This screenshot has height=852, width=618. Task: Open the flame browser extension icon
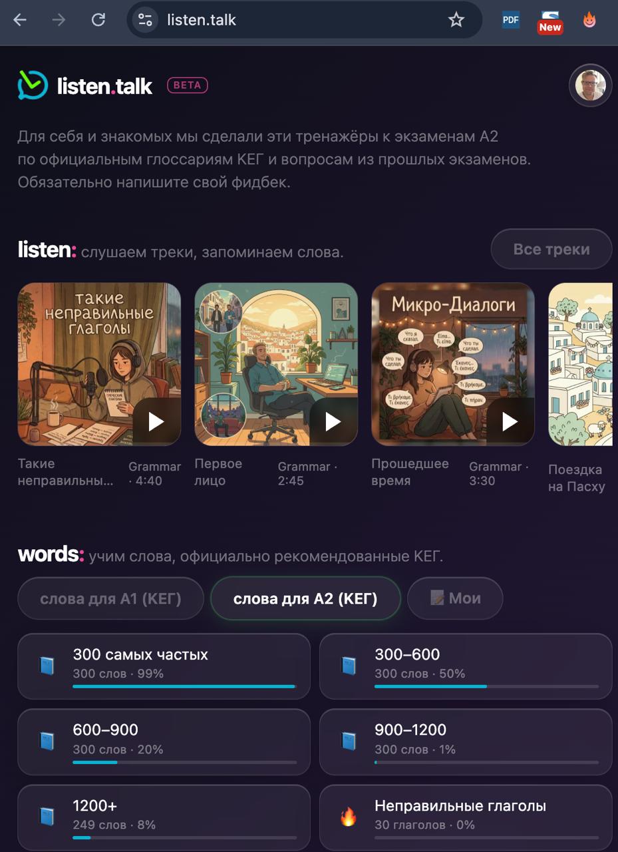pos(589,20)
